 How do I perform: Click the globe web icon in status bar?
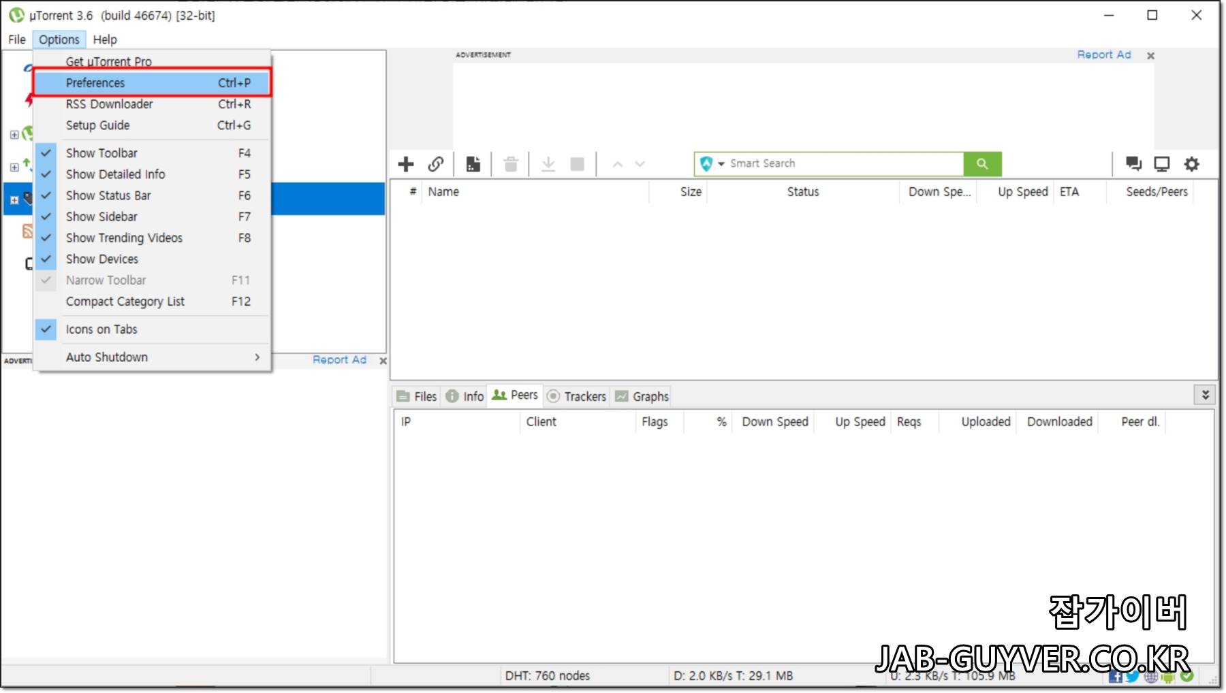coord(1151,676)
